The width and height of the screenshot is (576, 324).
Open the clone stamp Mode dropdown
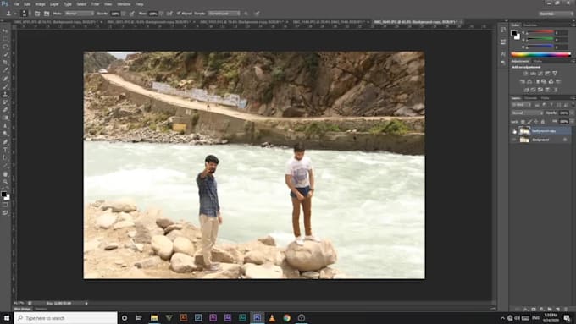click(x=79, y=14)
